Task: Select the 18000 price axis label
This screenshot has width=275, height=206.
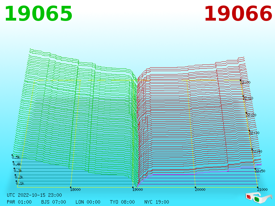Action: 75,190
